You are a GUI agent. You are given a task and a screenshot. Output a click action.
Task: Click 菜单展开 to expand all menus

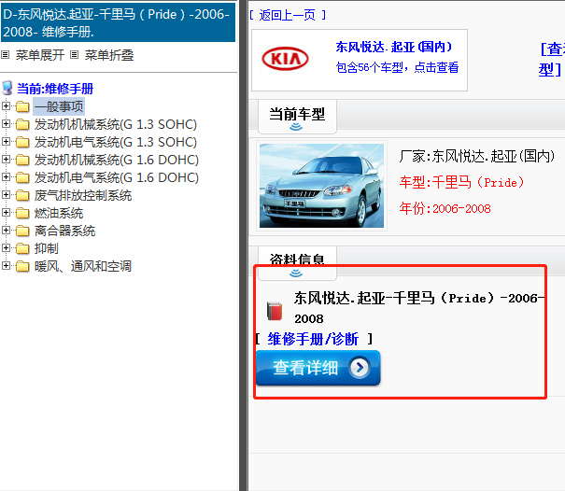pyautogui.click(x=40, y=55)
